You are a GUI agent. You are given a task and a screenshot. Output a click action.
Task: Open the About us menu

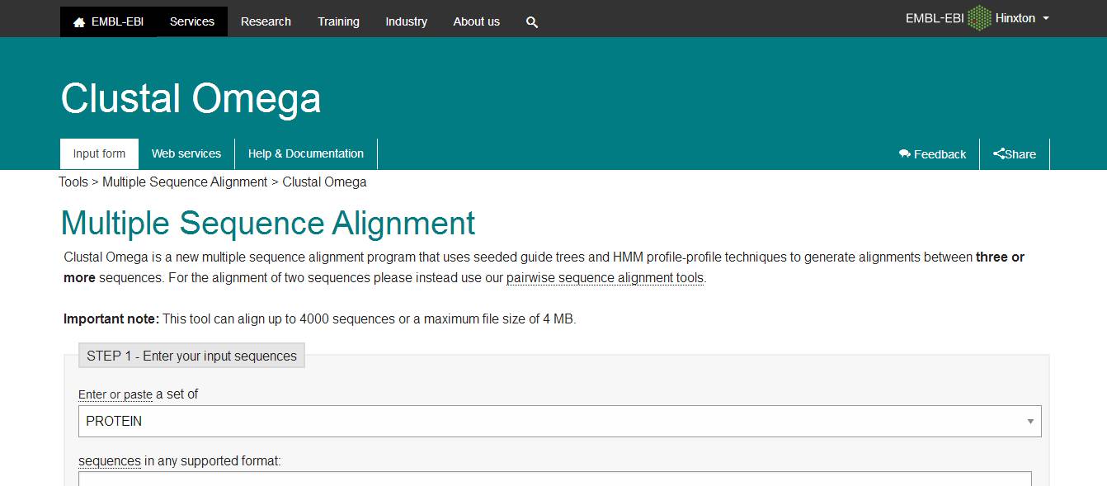(x=476, y=21)
